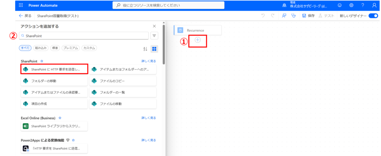381x156 pixels.
Task: Open the app launcher waffle icon
Action: point(20,5)
